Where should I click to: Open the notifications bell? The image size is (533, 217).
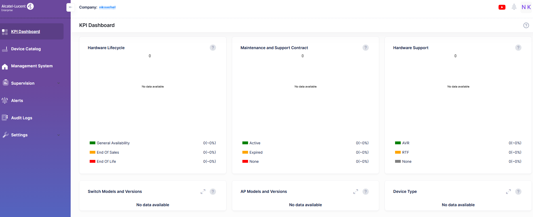[514, 7]
